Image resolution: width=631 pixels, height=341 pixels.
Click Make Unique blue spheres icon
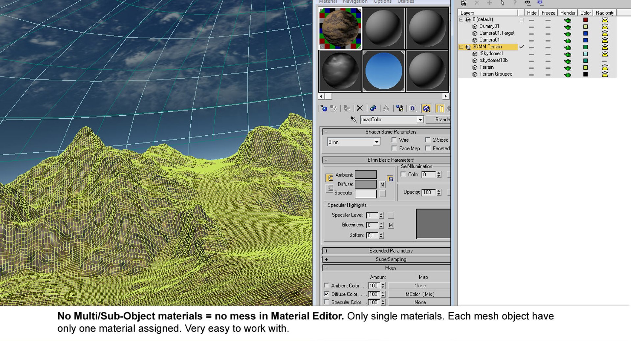373,108
